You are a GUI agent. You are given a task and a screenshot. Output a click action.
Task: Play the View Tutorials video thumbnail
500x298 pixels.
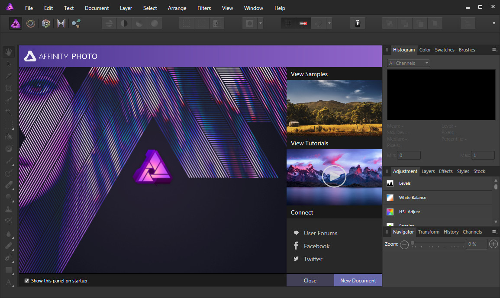pyautogui.click(x=334, y=177)
